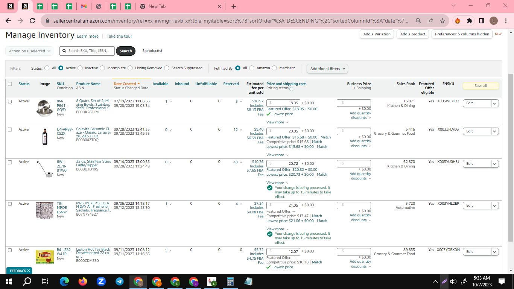
Task: Open Telegram from the taskbar
Action: pos(119,281)
